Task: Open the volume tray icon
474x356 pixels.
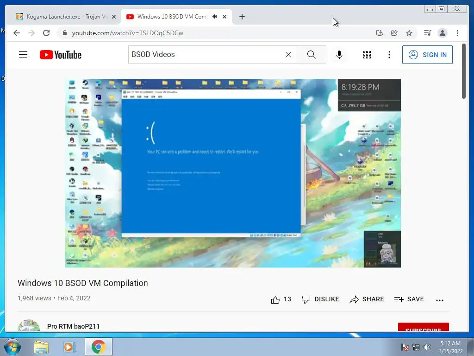Action: click(x=427, y=347)
